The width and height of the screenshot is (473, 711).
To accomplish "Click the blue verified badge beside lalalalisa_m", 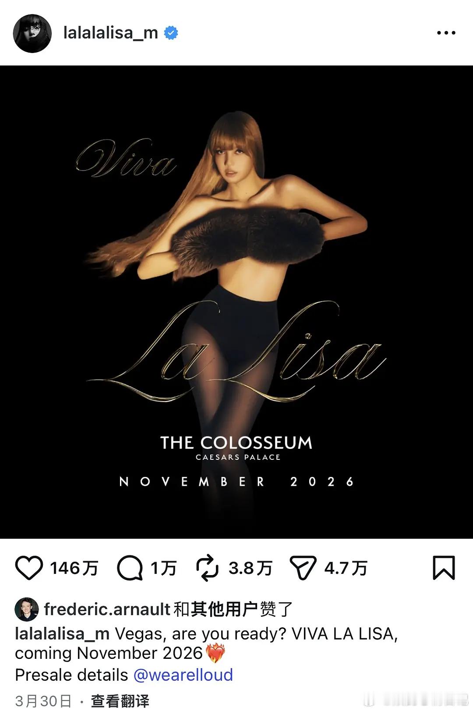I will tap(170, 32).
